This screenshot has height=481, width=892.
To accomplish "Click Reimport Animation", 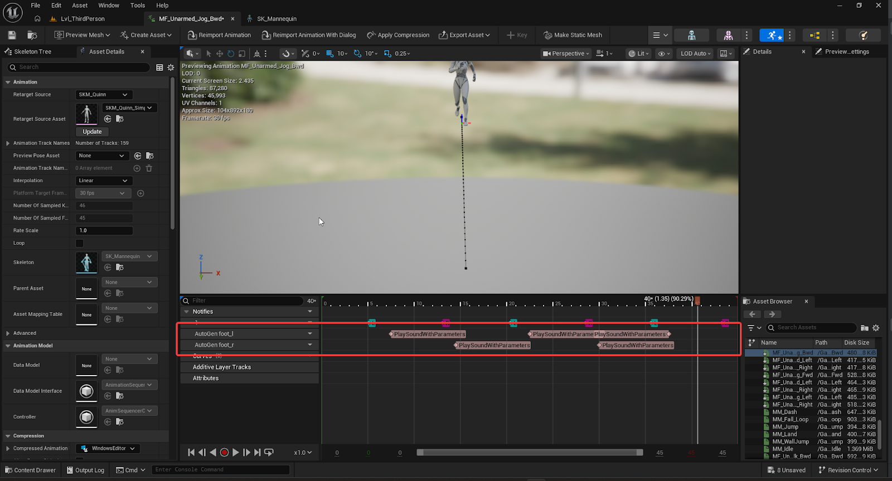I will (219, 35).
